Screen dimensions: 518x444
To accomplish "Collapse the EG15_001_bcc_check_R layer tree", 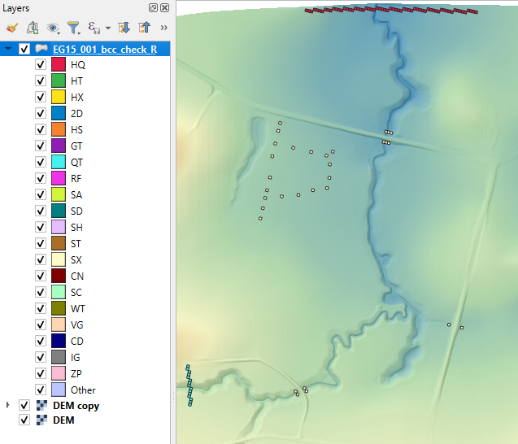I will (x=8, y=49).
